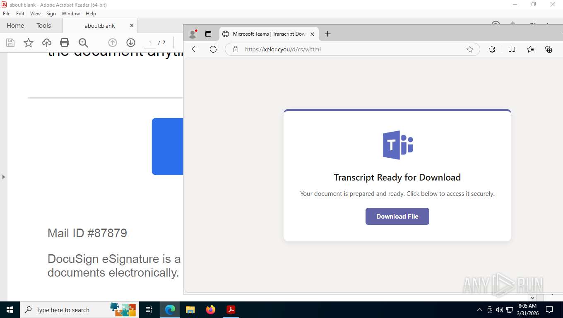Click the taskbar search box
The width and height of the screenshot is (563, 318).
[x=80, y=310]
